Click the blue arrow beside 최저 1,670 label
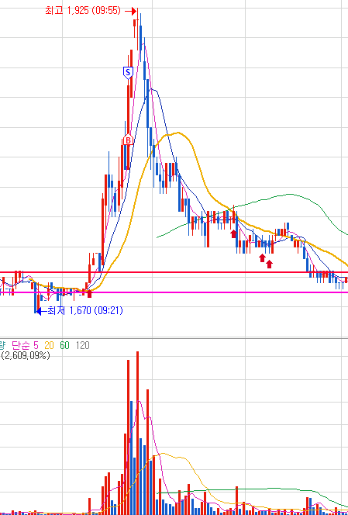348x515 pixels. (41, 311)
